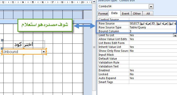Click the Validation Rule property field
The width and height of the screenshot is (177, 95).
(153, 62)
